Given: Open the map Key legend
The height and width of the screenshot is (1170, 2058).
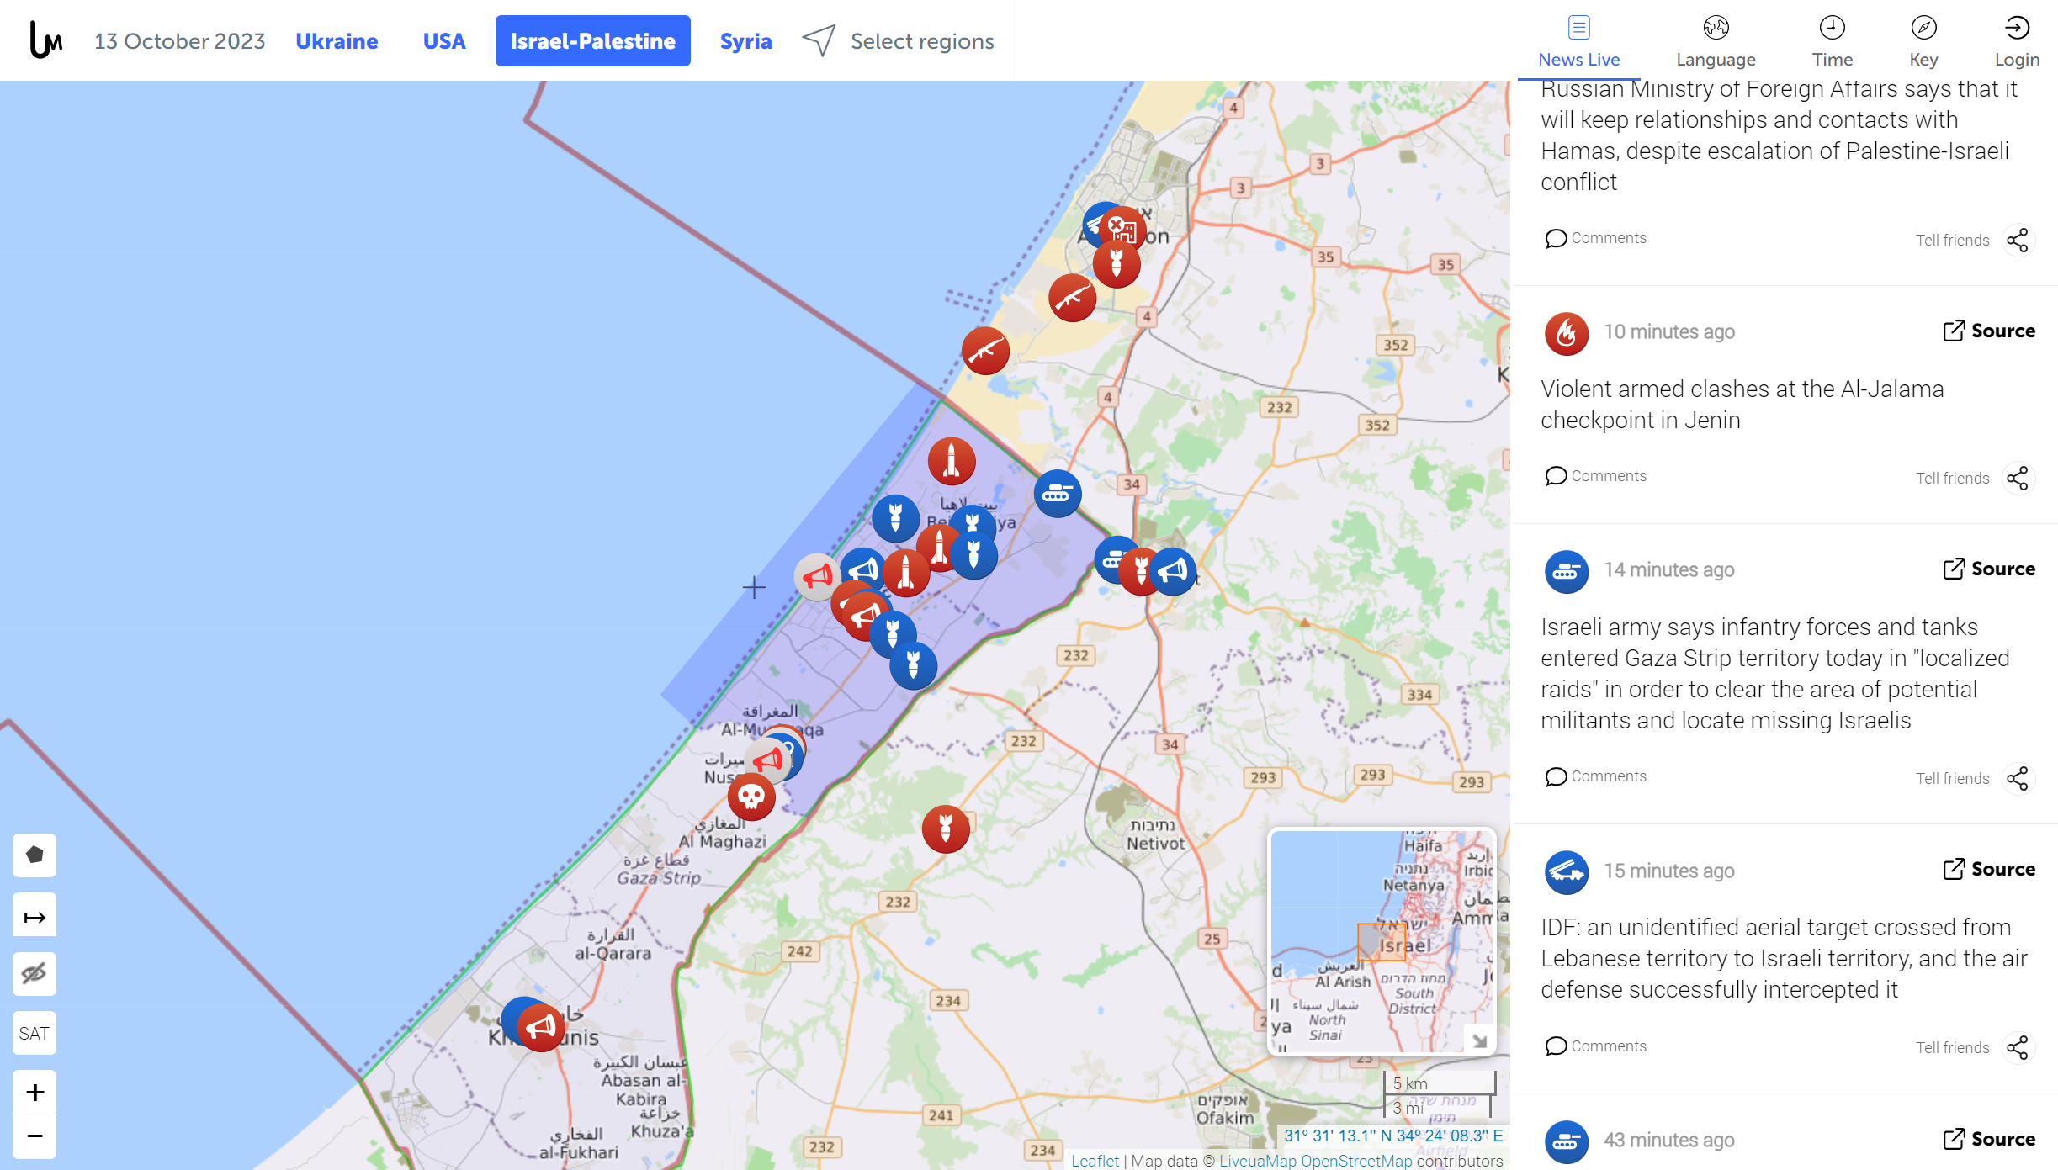Looking at the screenshot, I should 1923,41.
